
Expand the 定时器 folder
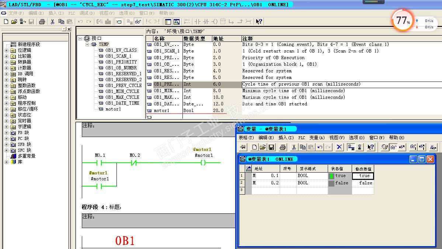[x=7, y=121]
